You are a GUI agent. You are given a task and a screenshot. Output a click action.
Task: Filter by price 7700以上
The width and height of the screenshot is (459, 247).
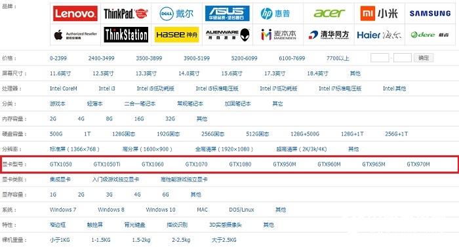(x=338, y=58)
